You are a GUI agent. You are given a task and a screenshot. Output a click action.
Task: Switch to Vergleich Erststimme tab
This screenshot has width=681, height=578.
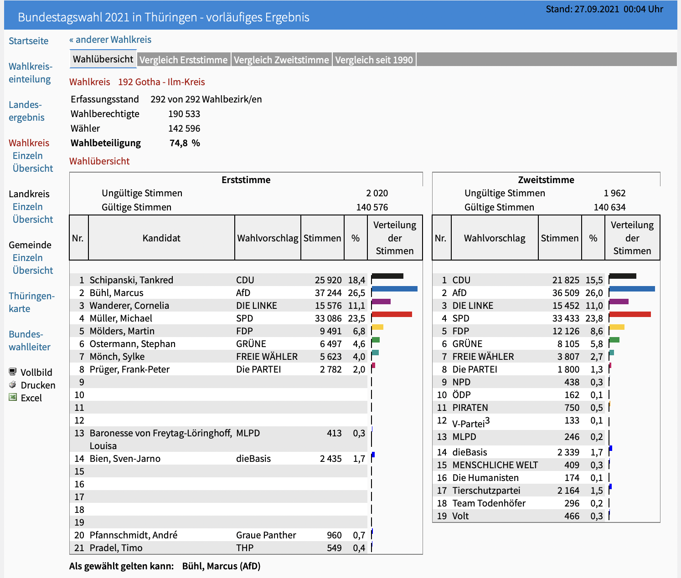tap(183, 60)
